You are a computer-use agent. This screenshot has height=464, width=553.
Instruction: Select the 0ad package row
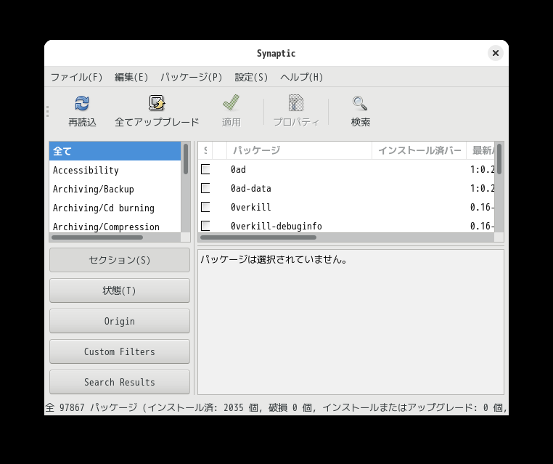(346, 169)
